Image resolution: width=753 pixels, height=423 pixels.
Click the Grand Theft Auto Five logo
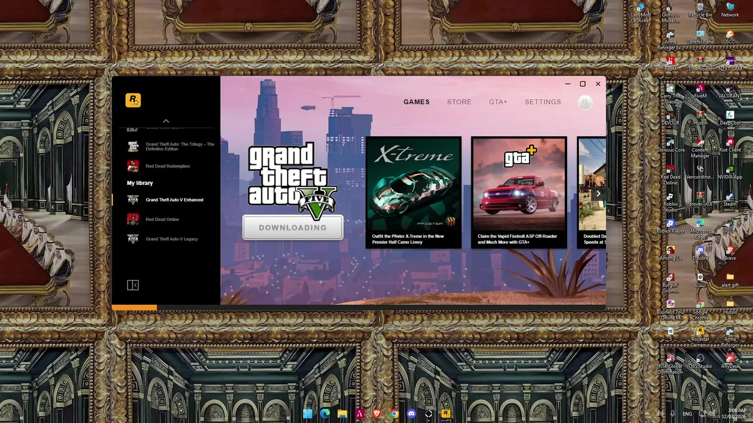tap(292, 181)
